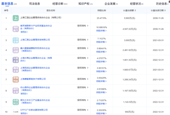Open the 知识产权 tab

click(85, 4)
